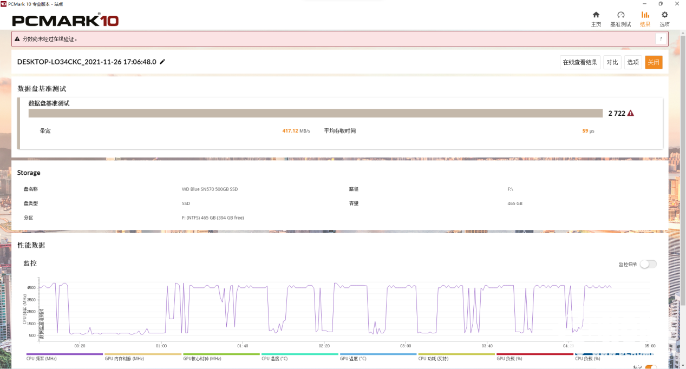The image size is (686, 369).
Task: Go to the 主页 home tab
Action: 596,19
